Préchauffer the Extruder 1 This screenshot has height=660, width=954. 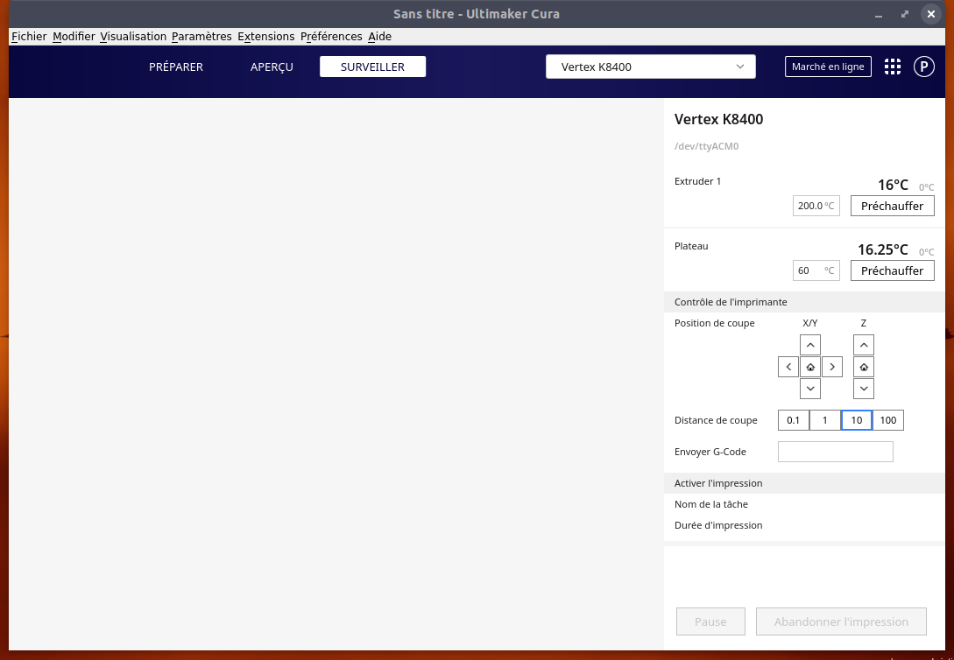[x=892, y=206]
